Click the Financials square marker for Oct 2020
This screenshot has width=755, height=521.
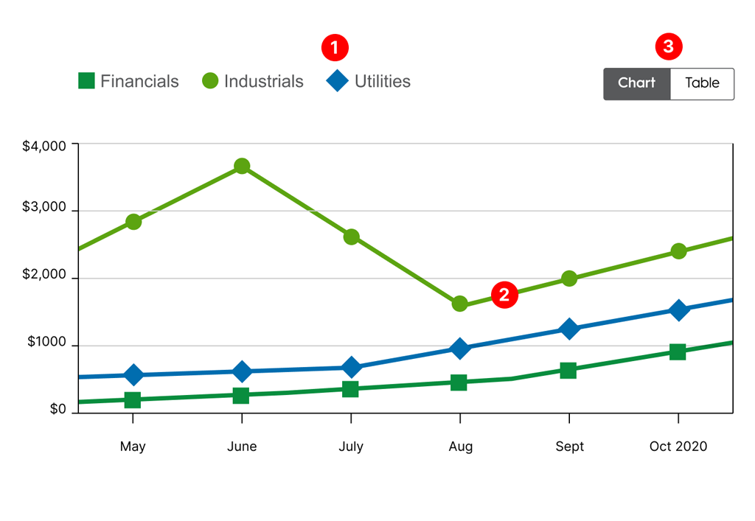(x=678, y=352)
